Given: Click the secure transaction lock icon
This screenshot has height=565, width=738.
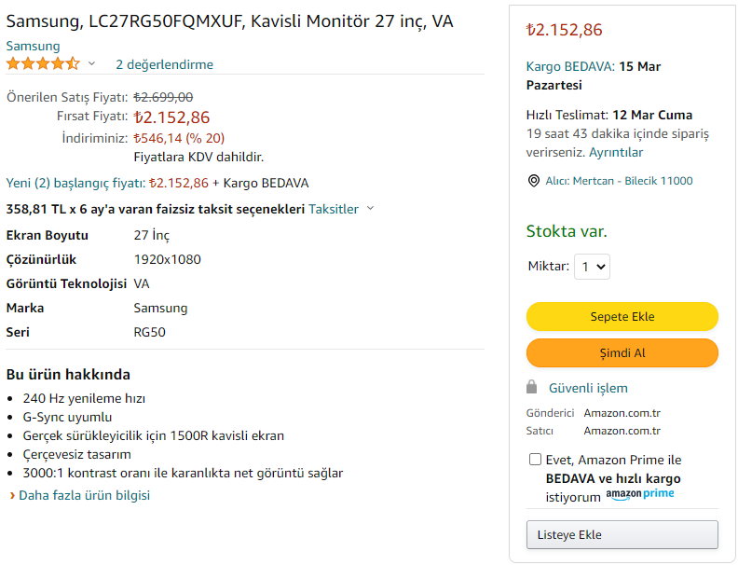Looking at the screenshot, I should click(x=532, y=387).
